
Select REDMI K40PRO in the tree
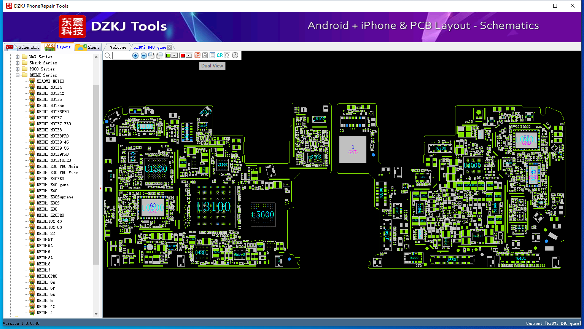(51, 179)
